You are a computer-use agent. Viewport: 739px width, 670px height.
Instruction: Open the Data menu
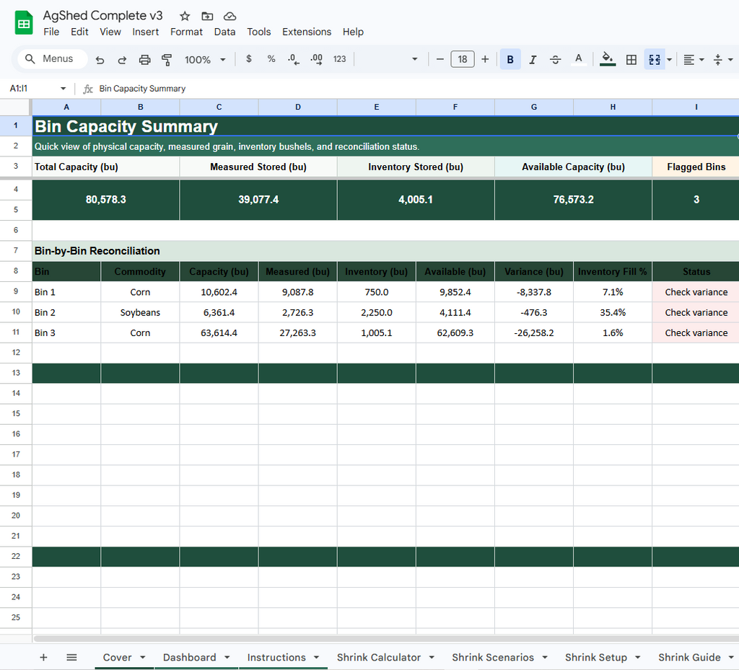[x=224, y=32]
